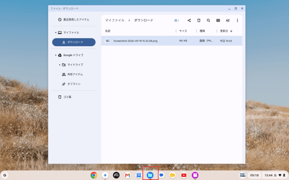The height and width of the screenshot is (180, 289).
Task: Click the 開く open button
Action: coord(177,20)
